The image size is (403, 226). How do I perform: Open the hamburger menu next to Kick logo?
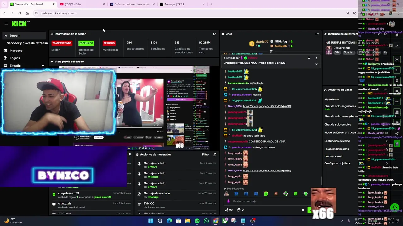tap(6, 24)
